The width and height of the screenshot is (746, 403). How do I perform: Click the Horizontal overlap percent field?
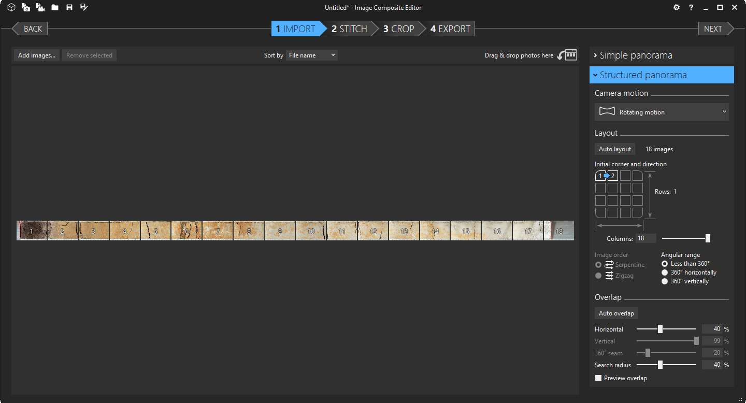coord(712,329)
